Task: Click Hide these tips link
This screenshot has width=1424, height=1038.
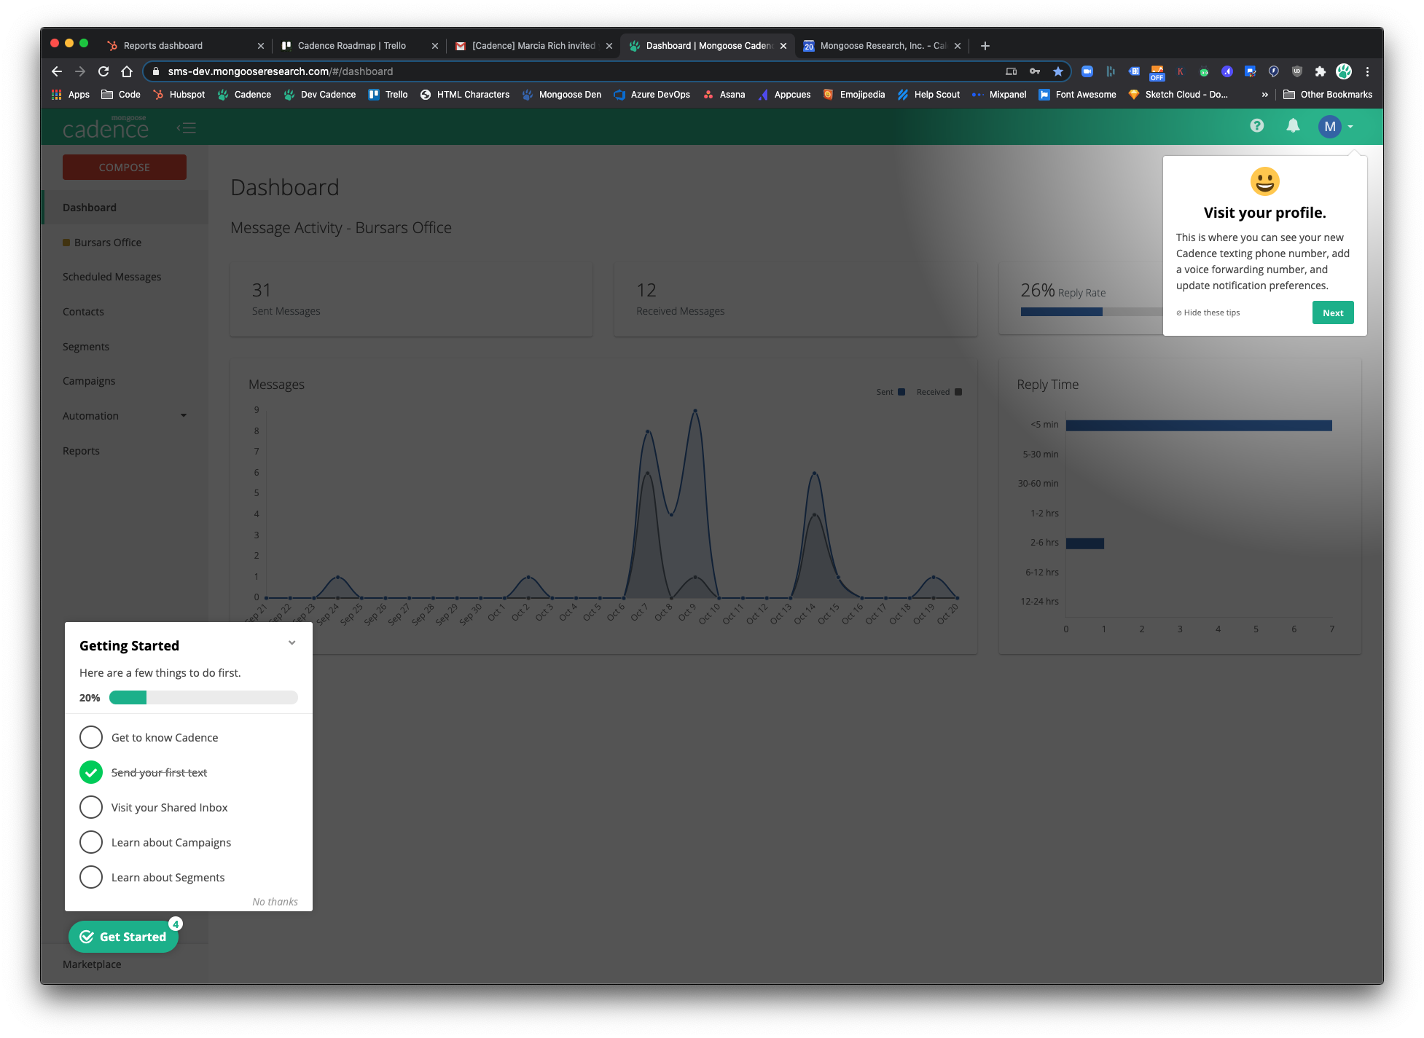Action: 1208,313
